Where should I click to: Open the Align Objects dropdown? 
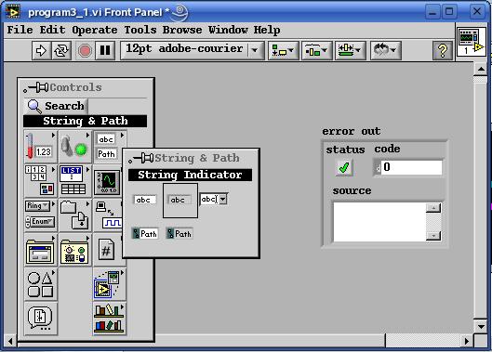pos(284,50)
